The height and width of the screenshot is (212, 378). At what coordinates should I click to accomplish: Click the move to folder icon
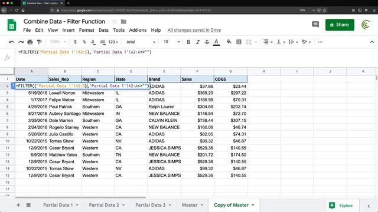pos(123,22)
